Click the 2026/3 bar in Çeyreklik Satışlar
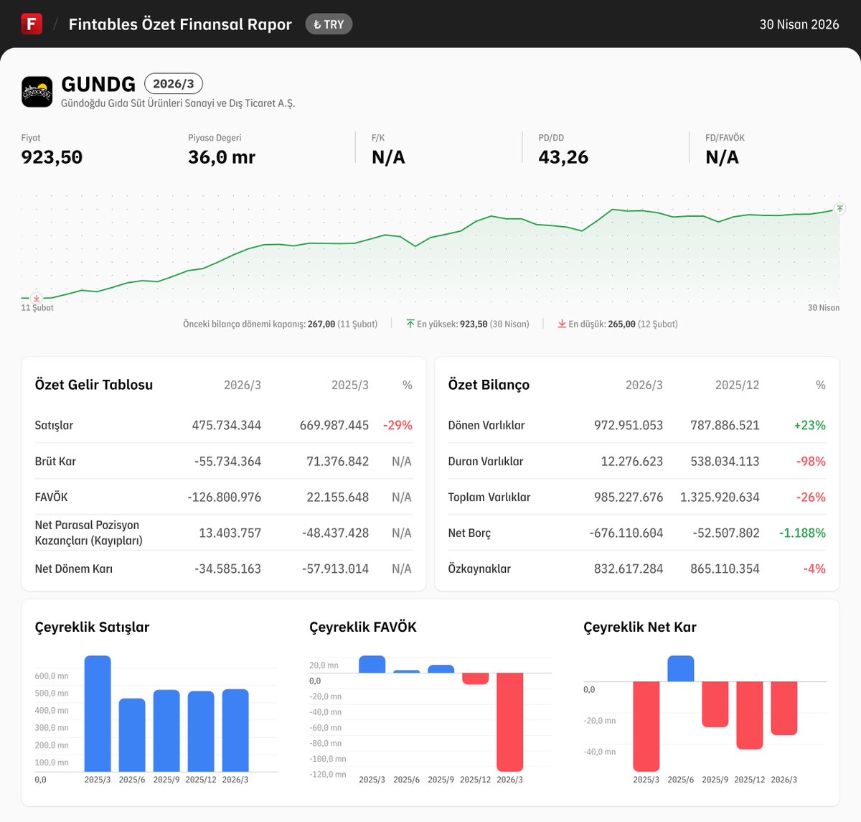 [235, 730]
